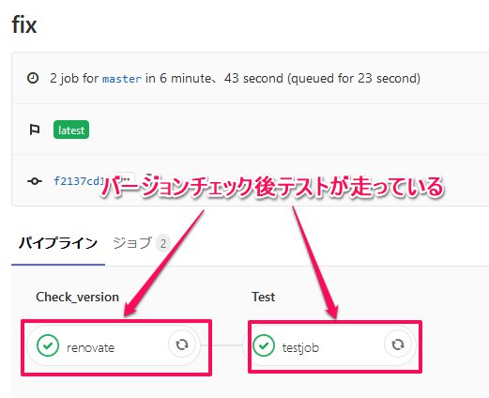Viewport: 489px width, 398px height.
Task: Open renovate job's passed status icon
Action: tap(48, 345)
